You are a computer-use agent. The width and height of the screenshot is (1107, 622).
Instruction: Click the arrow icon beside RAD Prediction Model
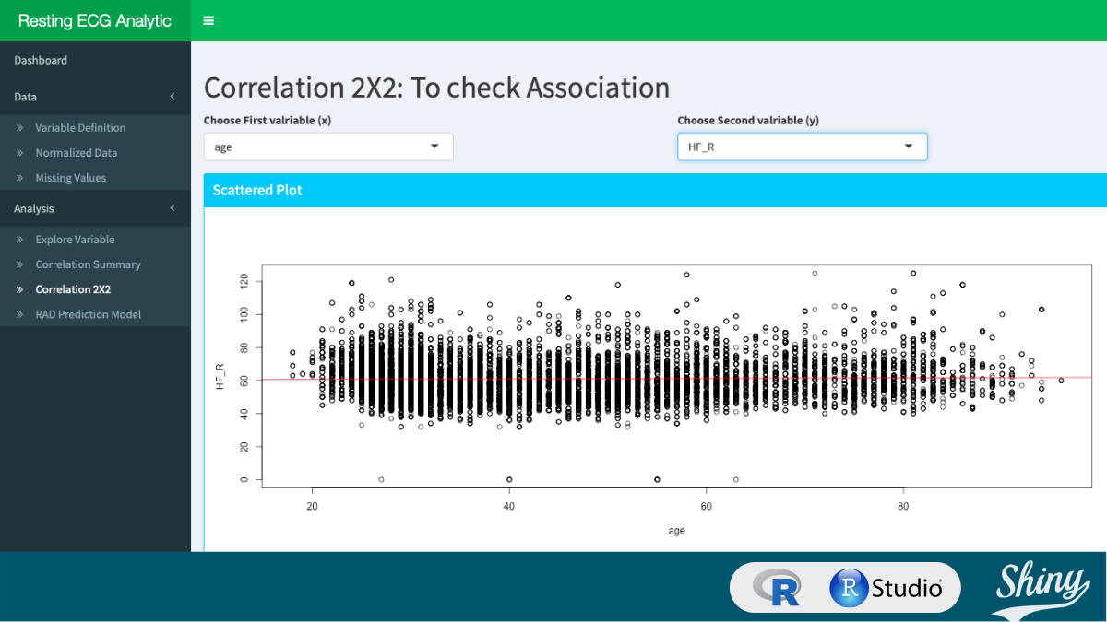(x=20, y=314)
